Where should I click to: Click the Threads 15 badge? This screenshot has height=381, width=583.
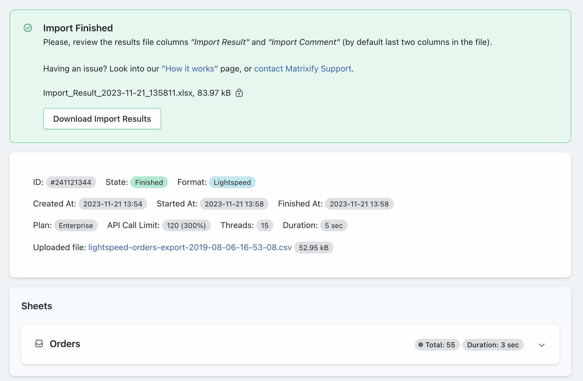click(265, 225)
